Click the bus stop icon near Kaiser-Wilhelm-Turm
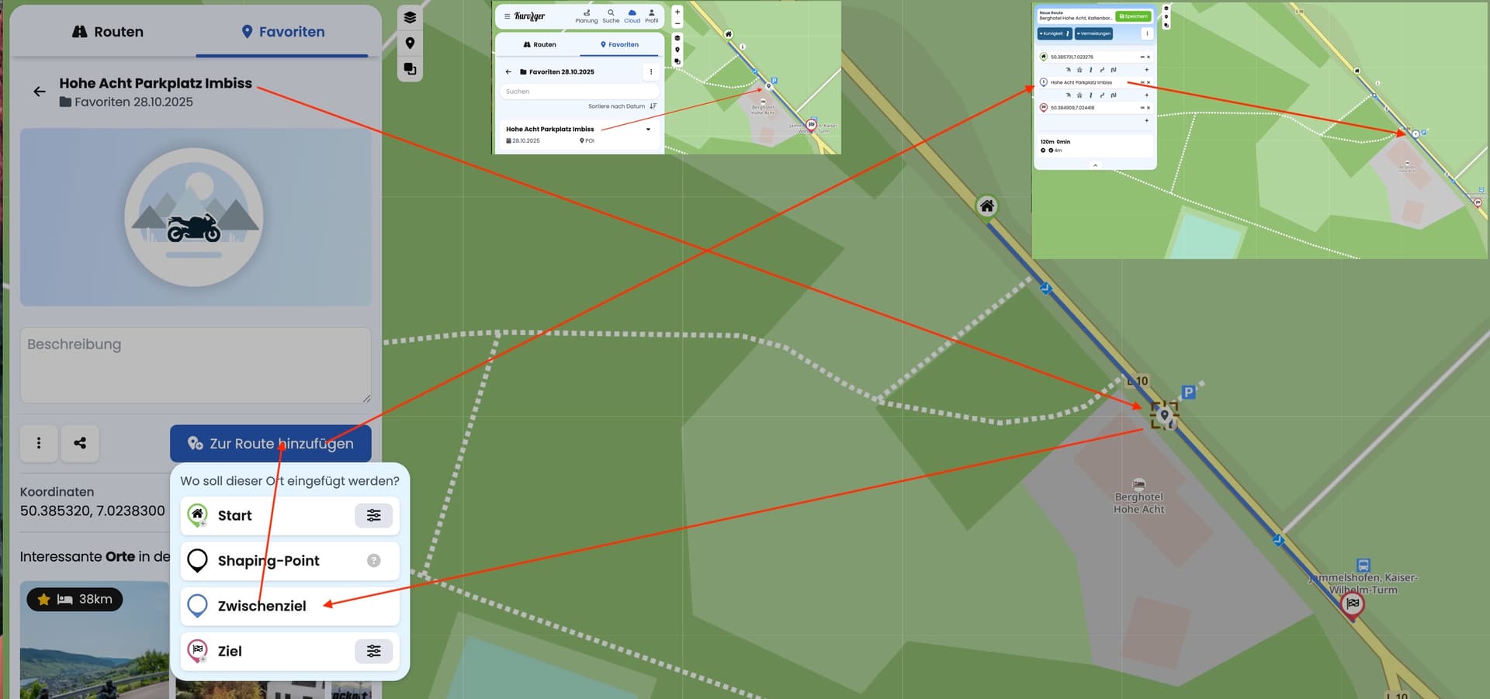 point(1363,566)
